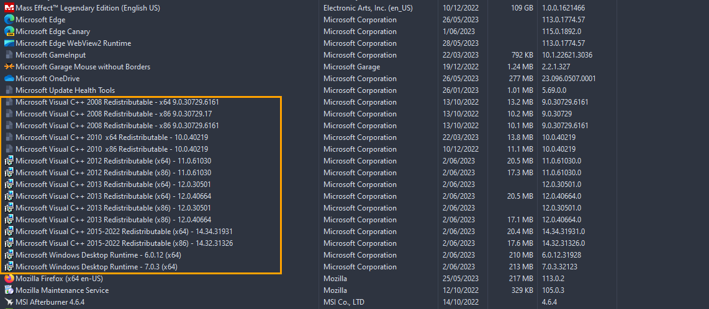709x309 pixels.
Task: Click the Edge WebView2 Runtime icon
Action: 9,43
